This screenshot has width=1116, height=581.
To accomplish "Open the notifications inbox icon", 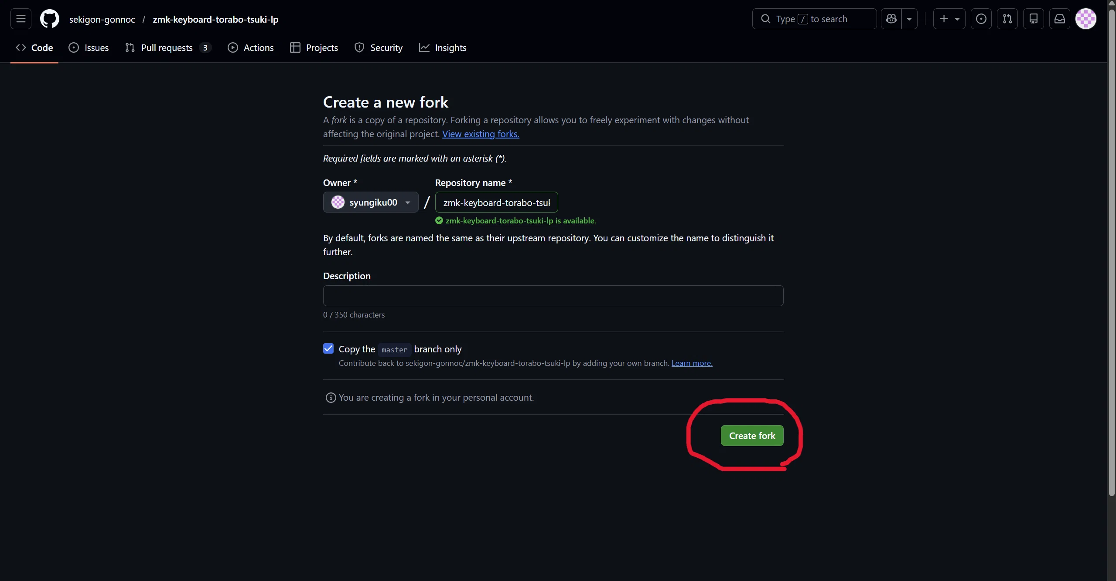I will pos(1059,19).
